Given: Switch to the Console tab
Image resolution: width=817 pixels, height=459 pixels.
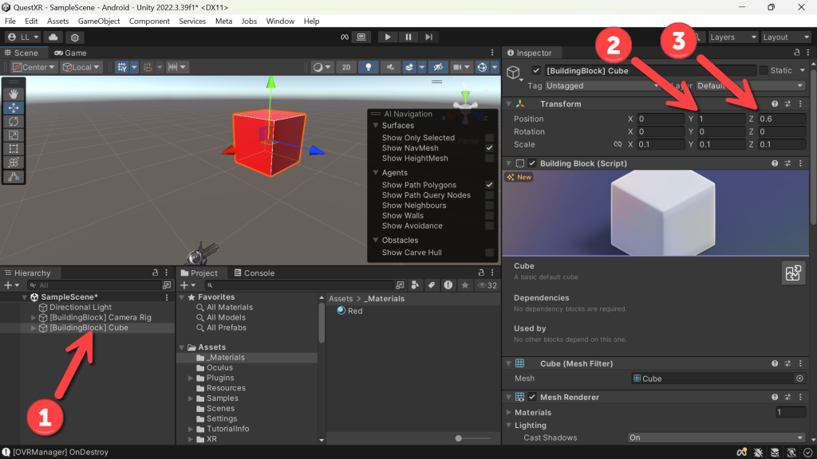Looking at the screenshot, I should coord(255,273).
